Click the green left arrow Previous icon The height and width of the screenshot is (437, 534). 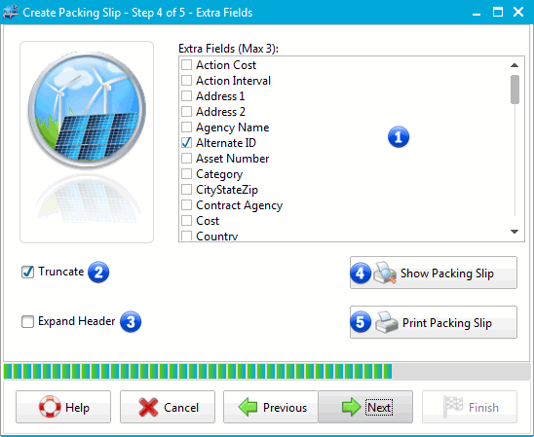pos(248,407)
